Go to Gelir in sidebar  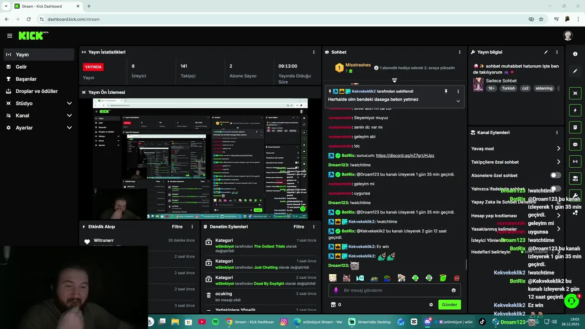point(39,67)
